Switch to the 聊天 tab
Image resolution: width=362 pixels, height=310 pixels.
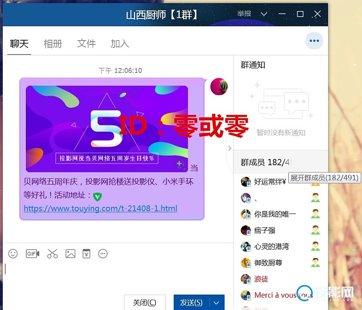[x=19, y=43]
